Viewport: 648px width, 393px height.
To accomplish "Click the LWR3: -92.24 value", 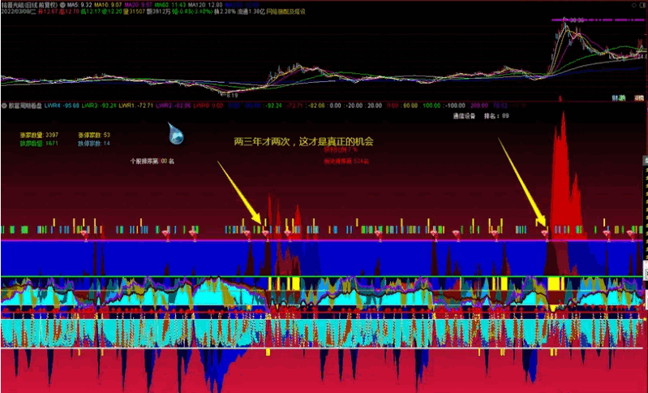I will [x=99, y=106].
